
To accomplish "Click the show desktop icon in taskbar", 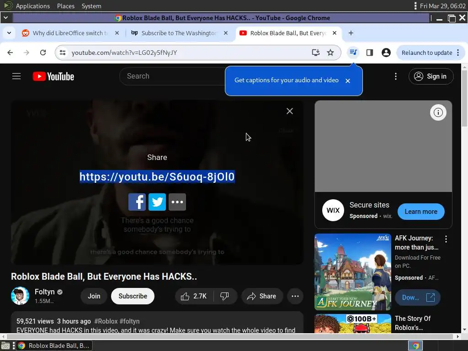I will click(x=5, y=346).
